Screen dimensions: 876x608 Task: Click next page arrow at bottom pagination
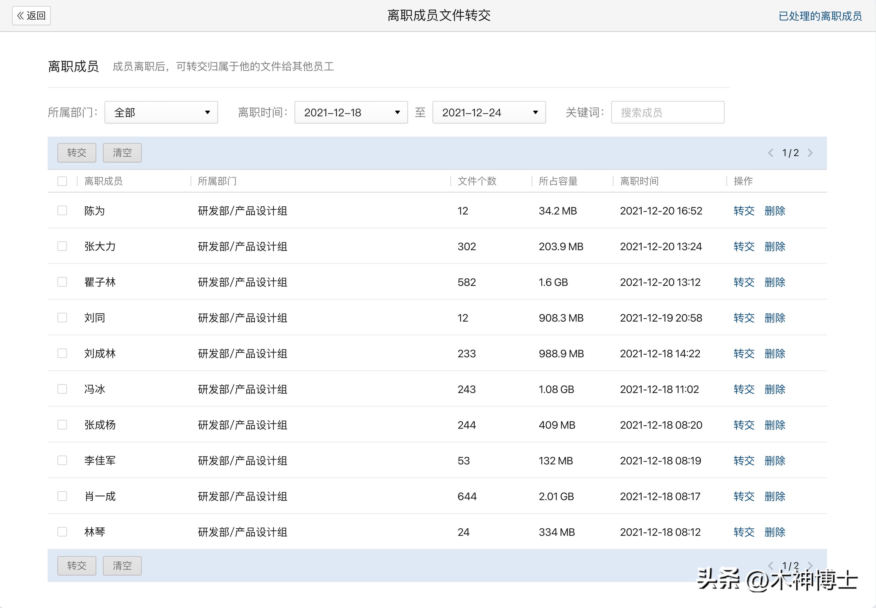[811, 565]
